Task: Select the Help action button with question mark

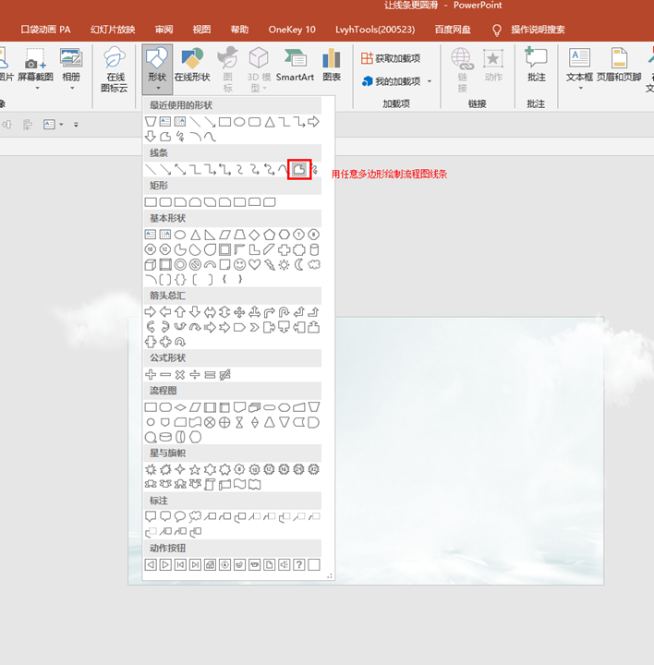Action: click(x=299, y=564)
